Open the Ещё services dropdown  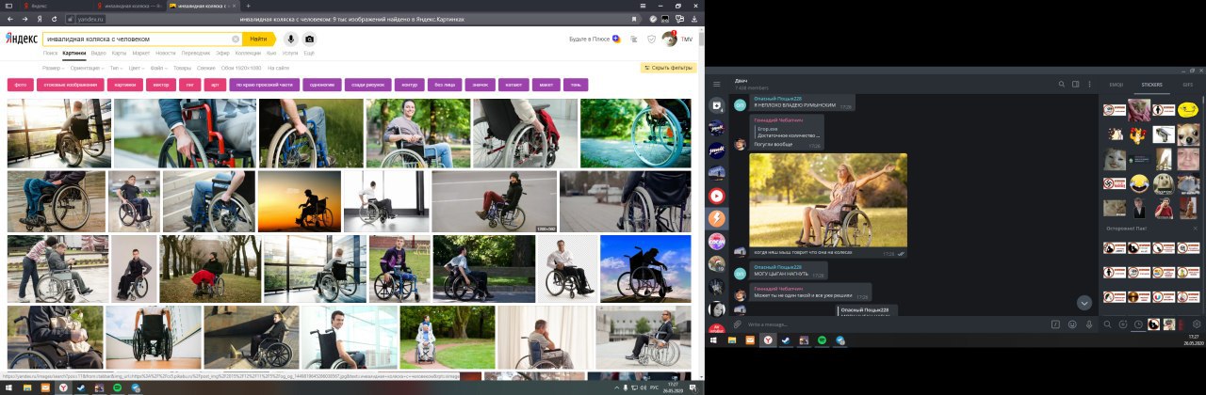pyautogui.click(x=309, y=53)
